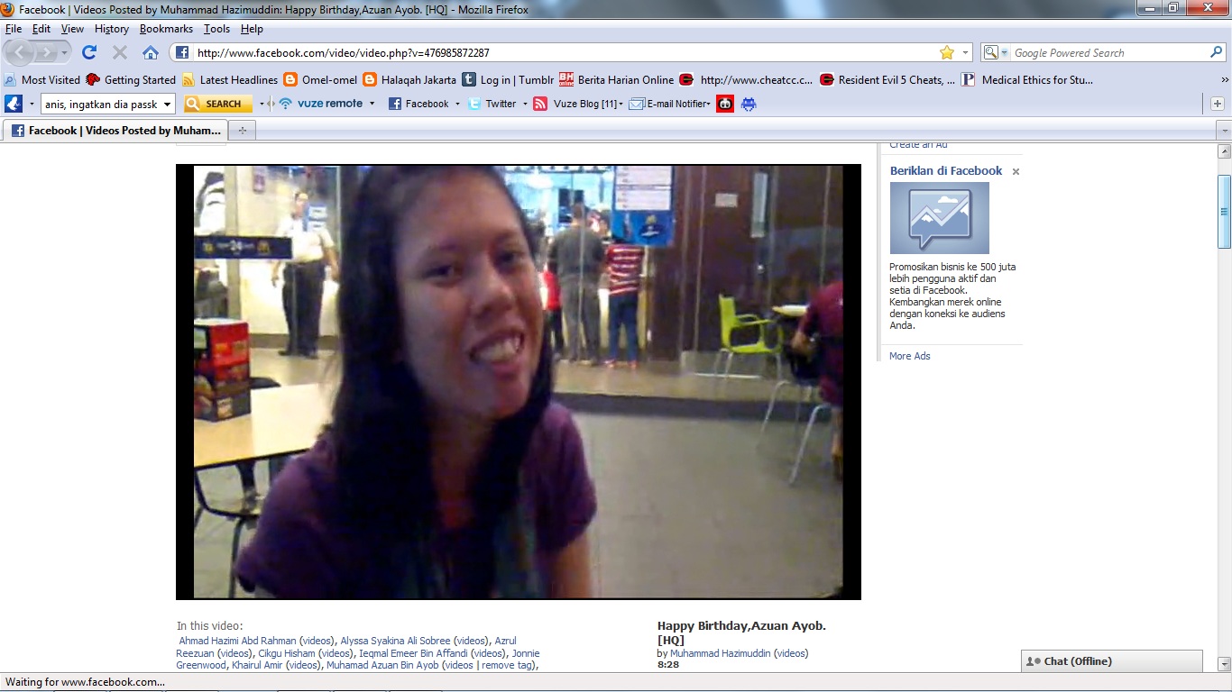Open the Getting Started bookmark
This screenshot has height=692, width=1232.
coord(131,79)
